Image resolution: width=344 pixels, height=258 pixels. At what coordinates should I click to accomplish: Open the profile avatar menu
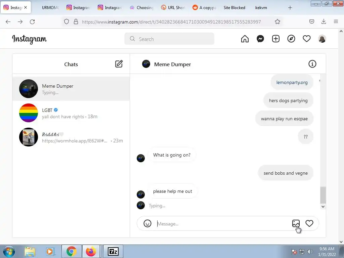point(322,39)
